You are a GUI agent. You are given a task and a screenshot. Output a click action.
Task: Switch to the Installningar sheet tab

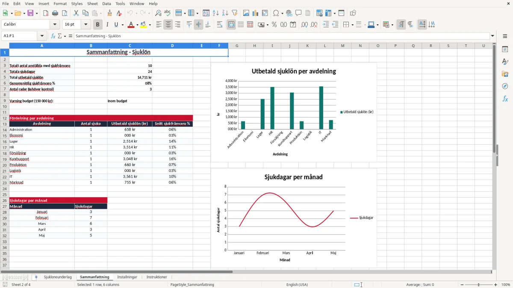pyautogui.click(x=127, y=277)
